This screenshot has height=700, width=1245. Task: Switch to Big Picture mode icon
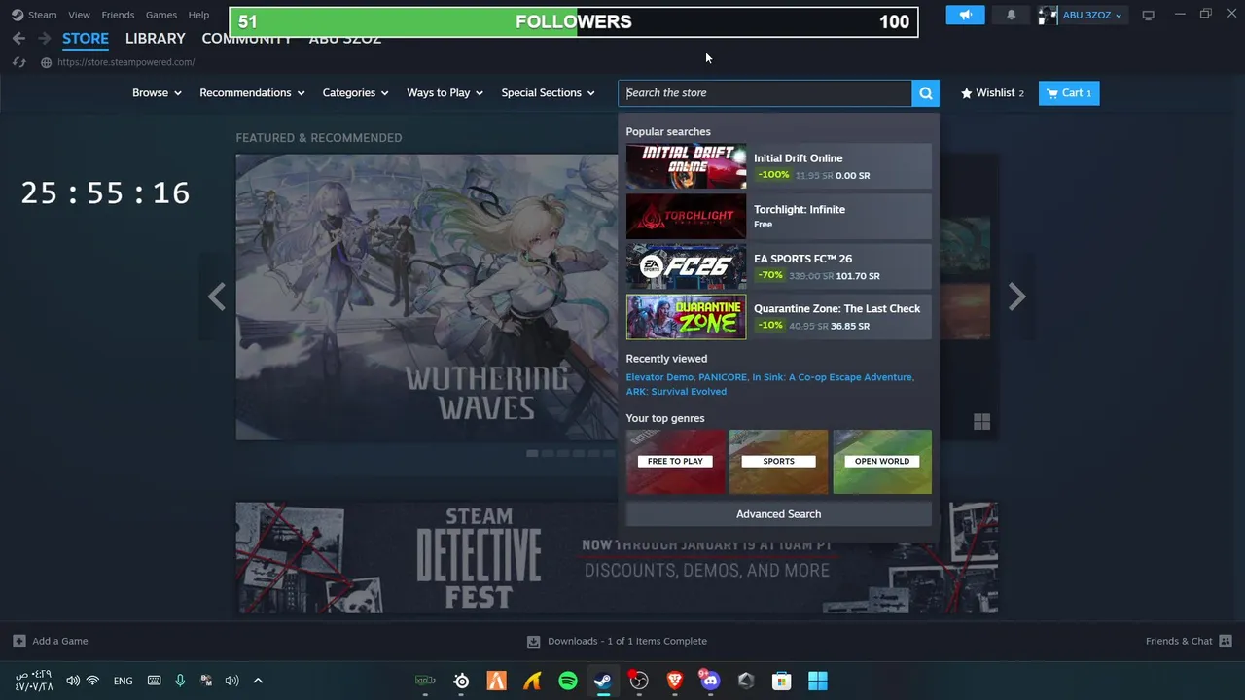1149,15
